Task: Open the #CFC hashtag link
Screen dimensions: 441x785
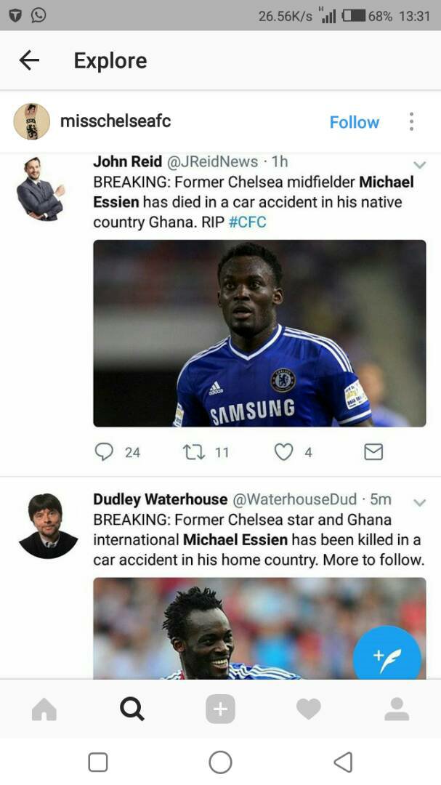Action: click(x=247, y=222)
